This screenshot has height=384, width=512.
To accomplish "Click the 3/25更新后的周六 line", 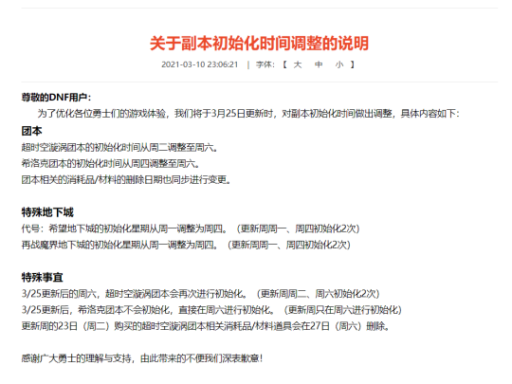I will (200, 294).
